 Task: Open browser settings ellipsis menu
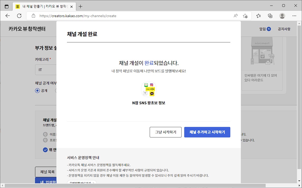pos(294,16)
